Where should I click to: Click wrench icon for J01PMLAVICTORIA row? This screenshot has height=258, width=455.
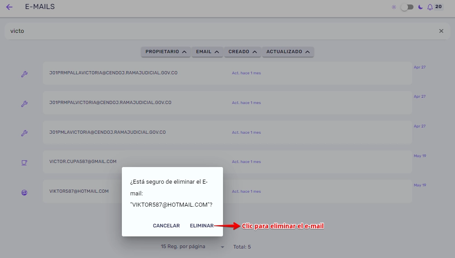tap(24, 133)
